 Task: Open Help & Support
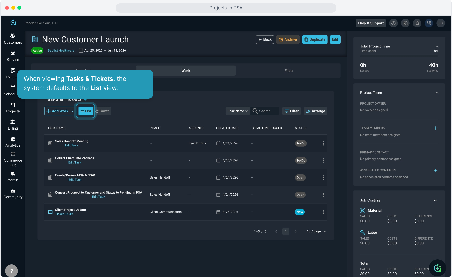[371, 23]
